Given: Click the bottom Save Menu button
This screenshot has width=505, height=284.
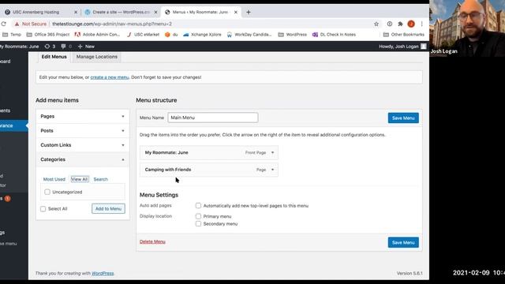Looking at the screenshot, I should [403, 242].
